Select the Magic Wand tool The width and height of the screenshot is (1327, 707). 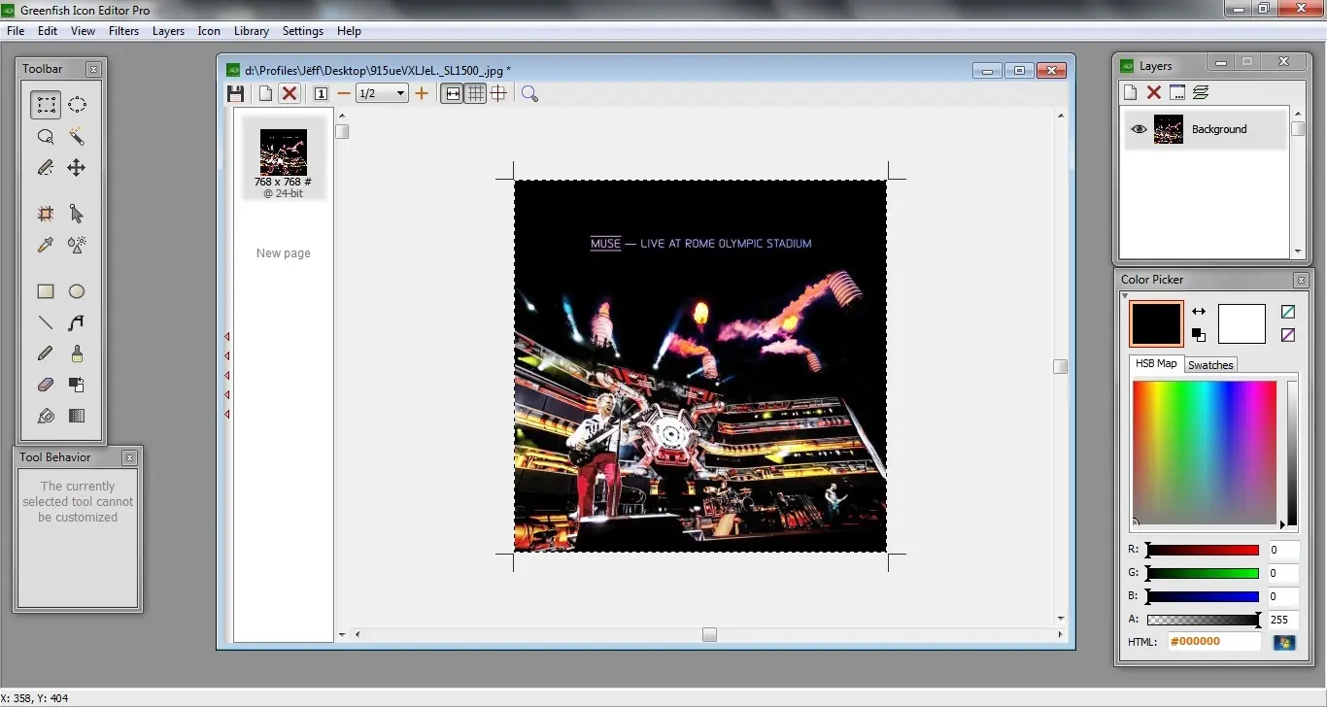[x=77, y=137]
